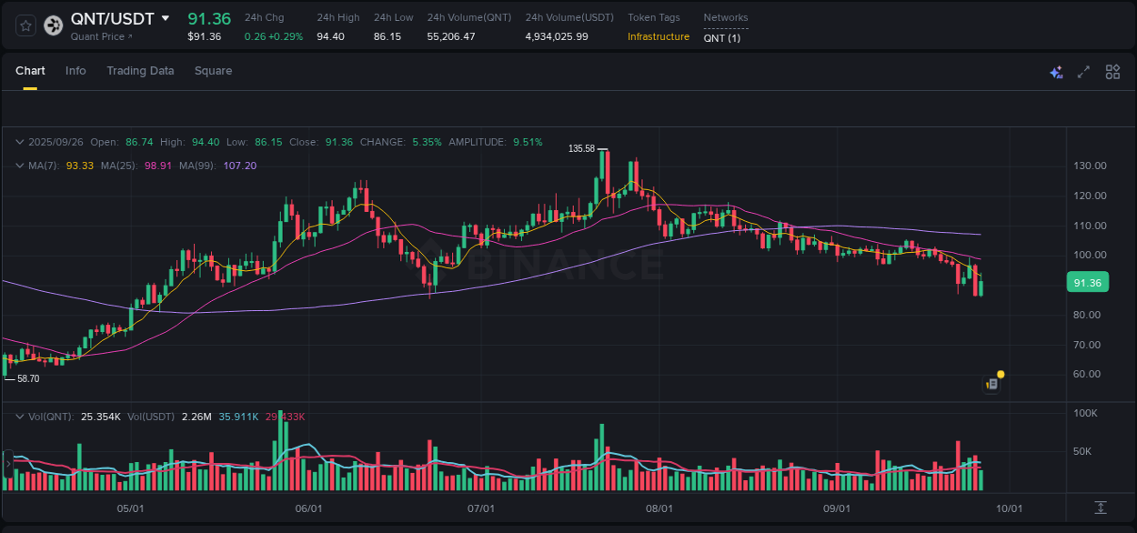Viewport: 1137px width, 533px height.
Task: Click the QNT coin logo
Action: point(53,25)
